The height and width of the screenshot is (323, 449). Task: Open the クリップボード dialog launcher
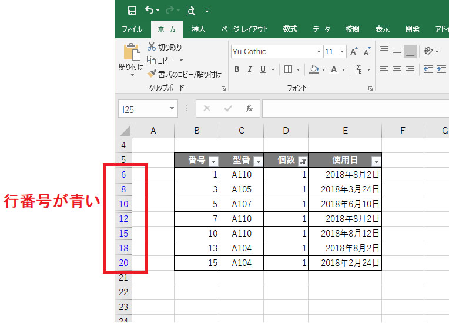[x=224, y=89]
